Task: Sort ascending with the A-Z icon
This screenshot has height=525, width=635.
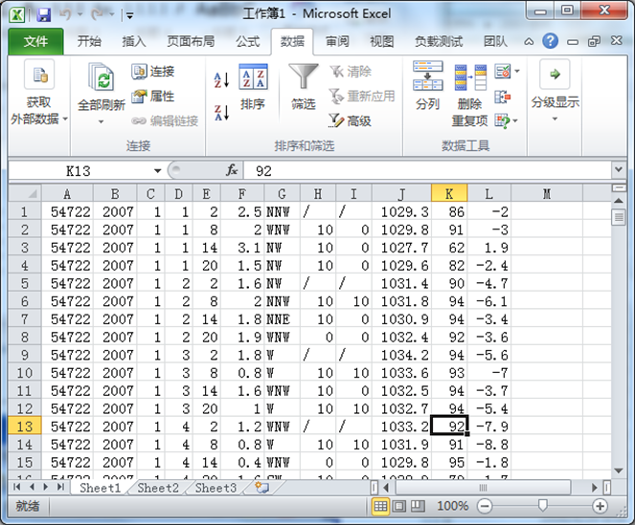Action: 221,81
